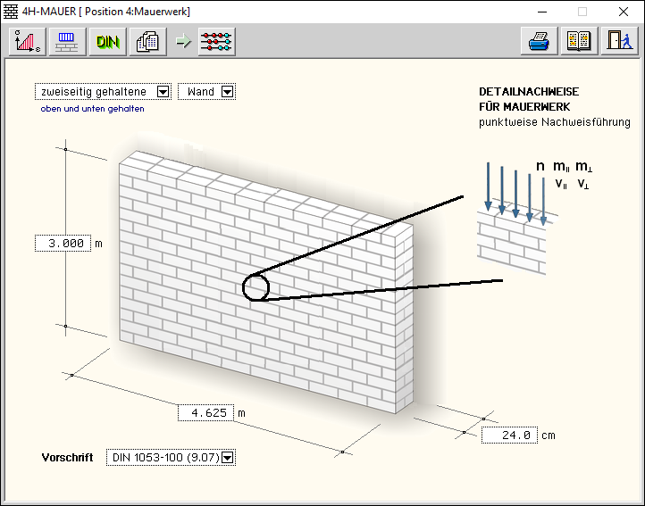Expand the Vorschrift DIN 1053-100 dropdown
This screenshot has width=645, height=506.
coord(228,458)
